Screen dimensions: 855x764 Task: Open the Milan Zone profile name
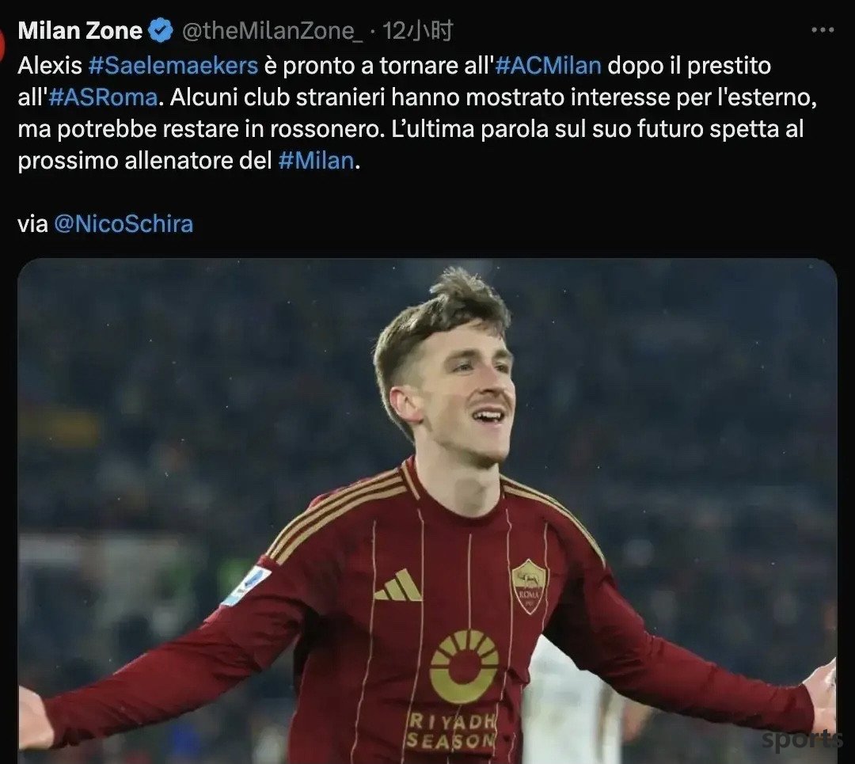pyautogui.click(x=80, y=31)
